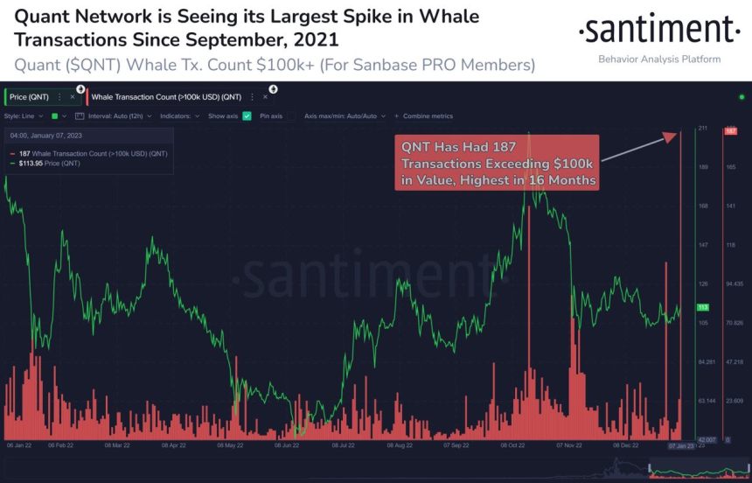Click Combine metrics

tap(428, 116)
